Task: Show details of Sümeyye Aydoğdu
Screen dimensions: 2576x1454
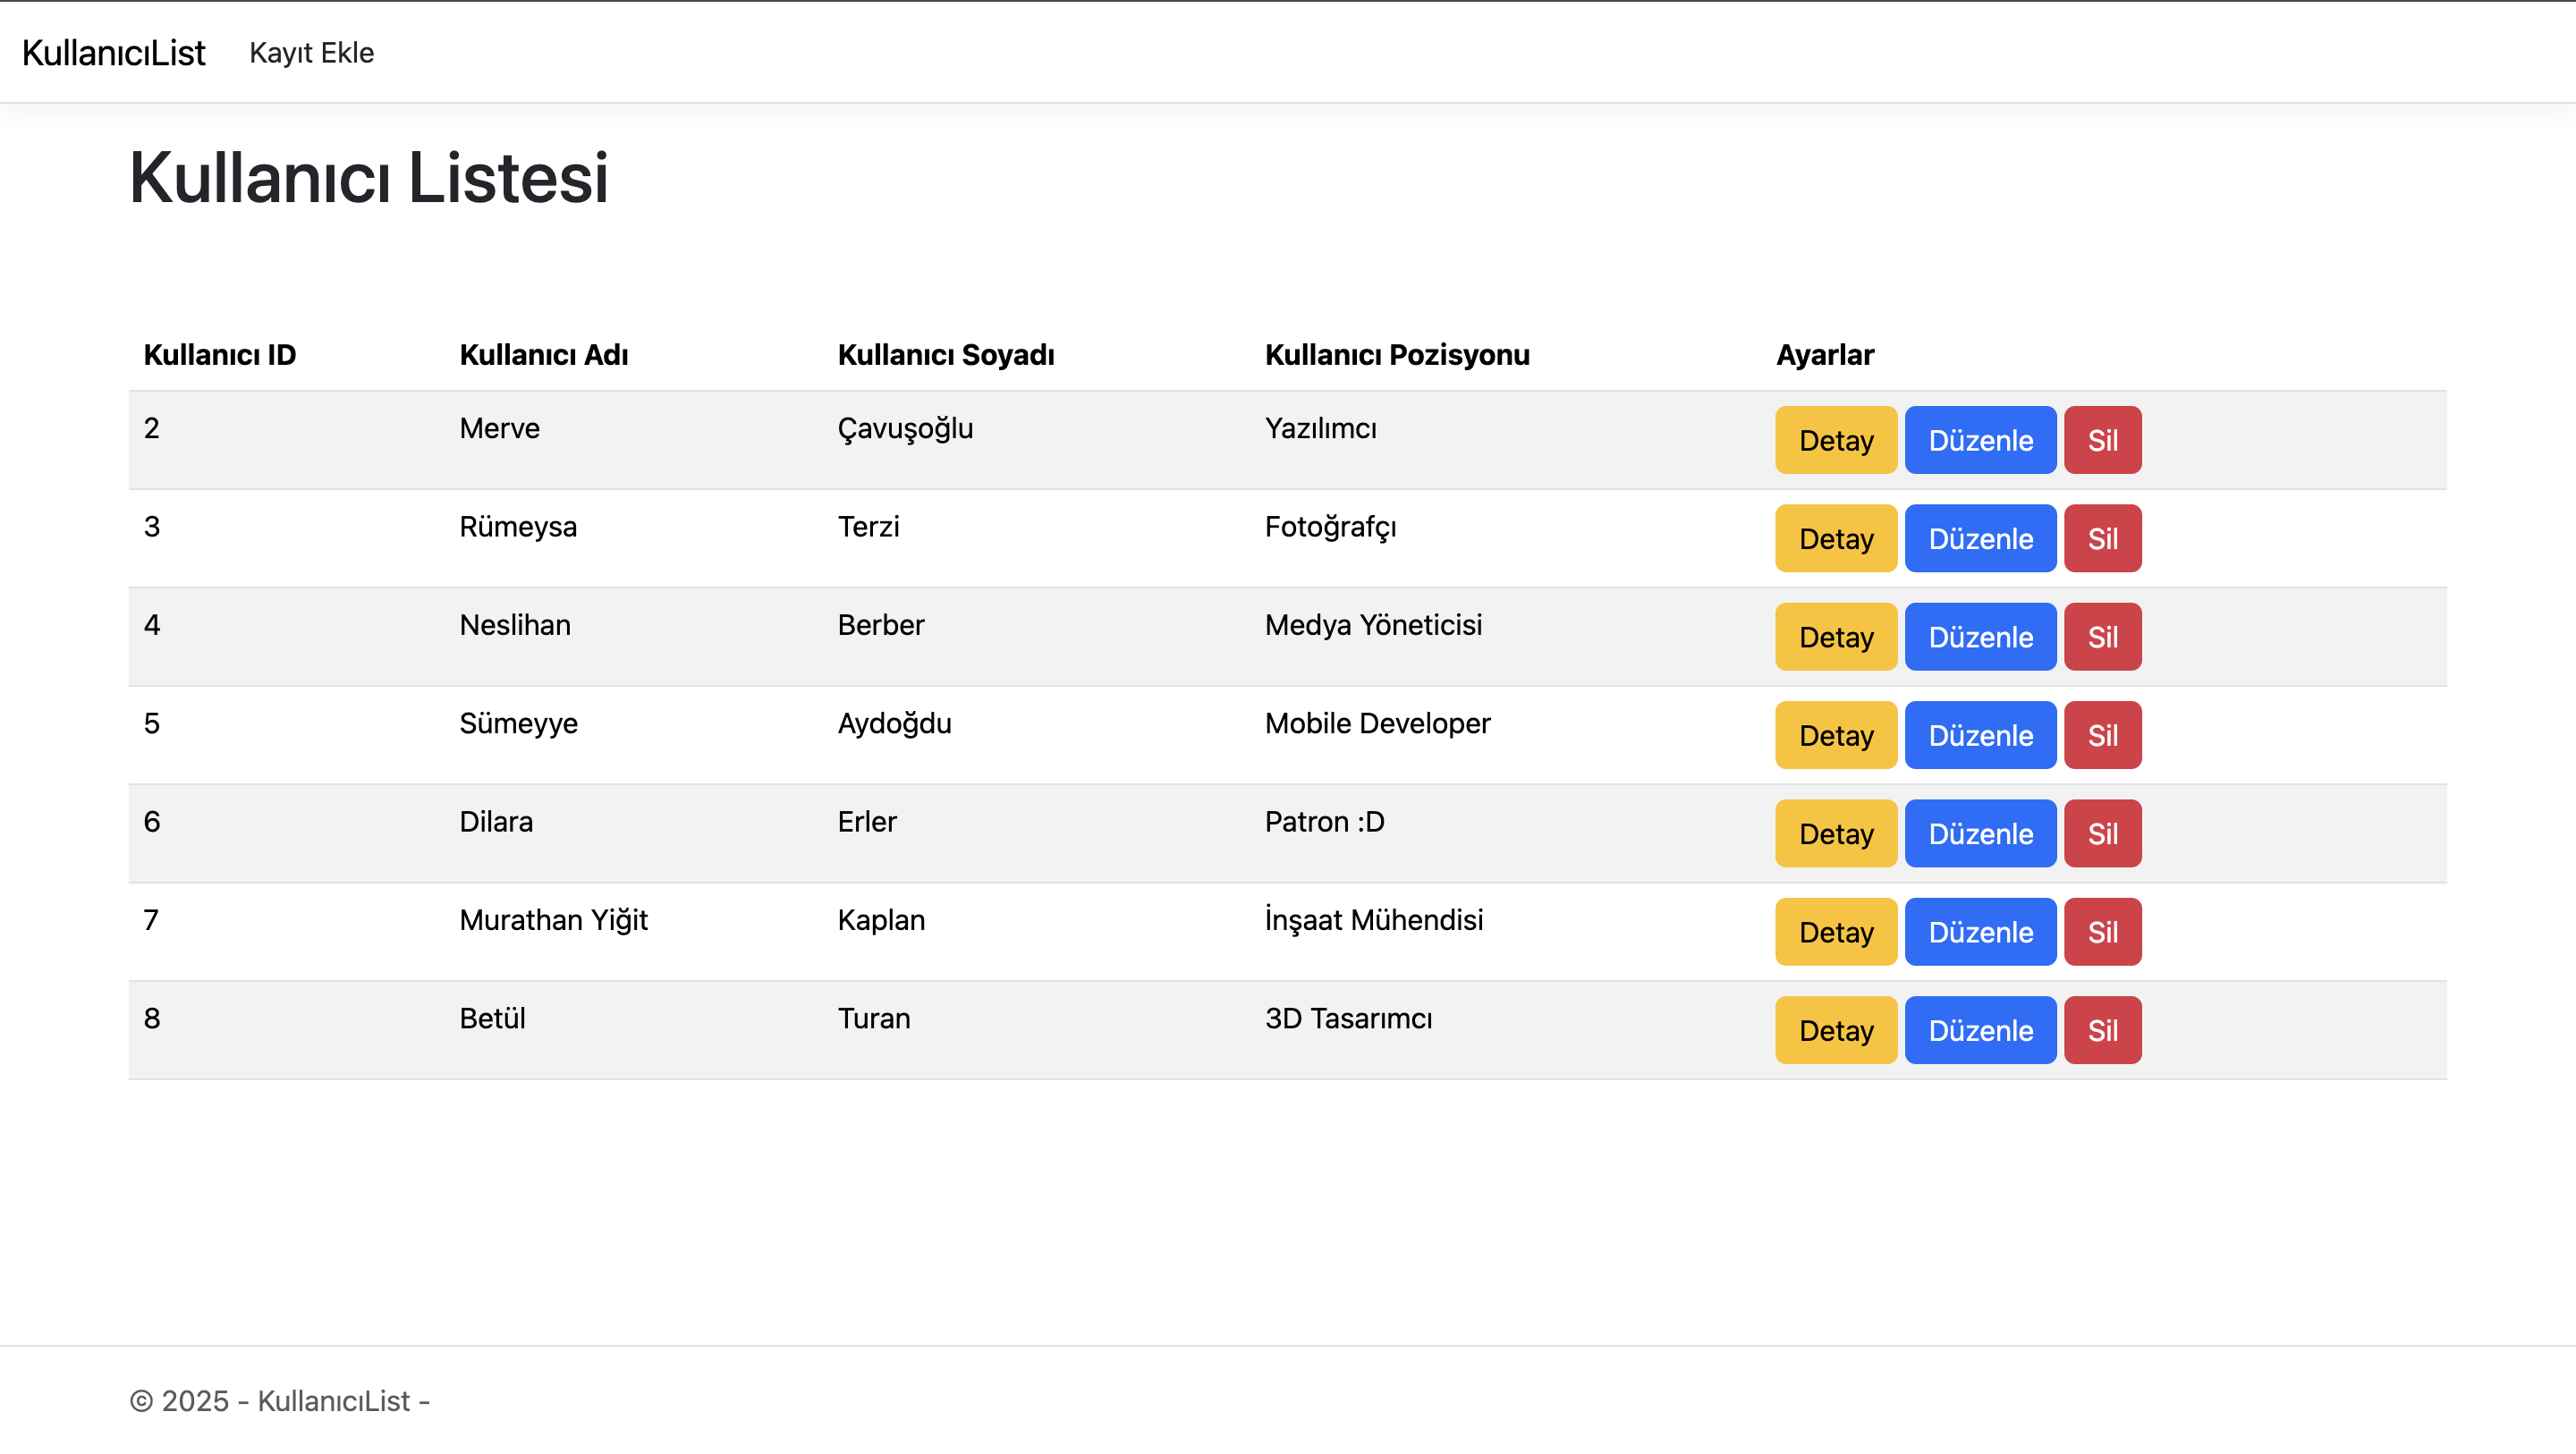Action: [1835, 735]
